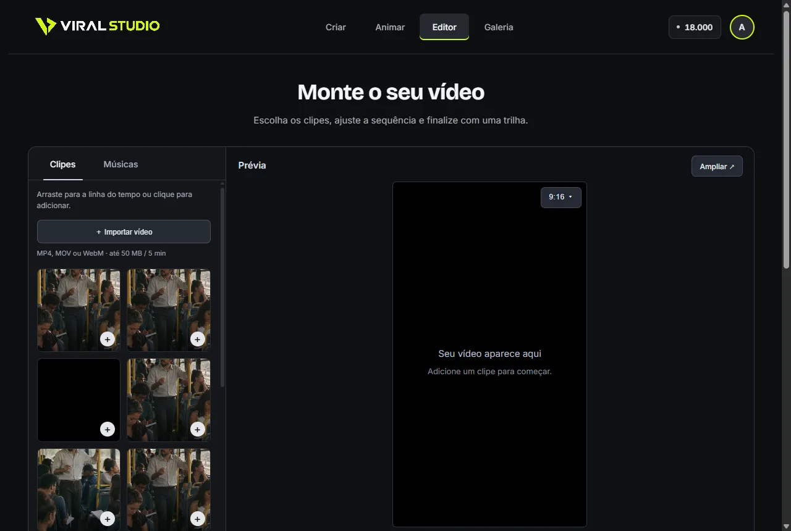Click the page's main vertical scrollbar
The image size is (791, 531).
coord(786,139)
